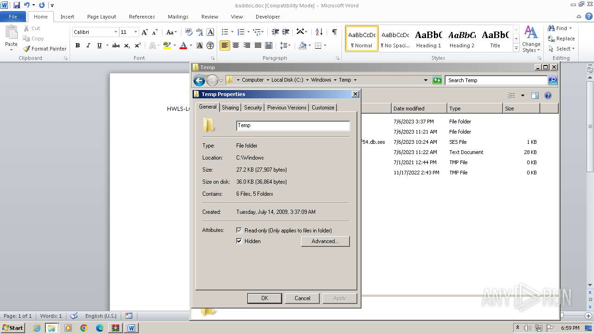Screen dimensions: 594x334
Task: Justify the paragraph text
Action: pyautogui.click(x=258, y=45)
